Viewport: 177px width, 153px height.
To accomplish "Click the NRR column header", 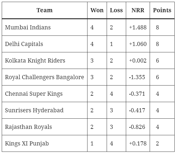I will click(138, 10).
